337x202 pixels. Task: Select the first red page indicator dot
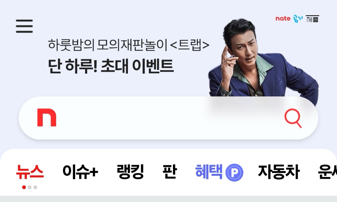24,187
